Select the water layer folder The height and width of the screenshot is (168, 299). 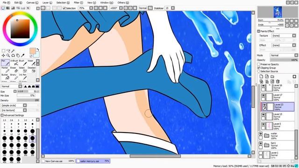pyautogui.click(x=277, y=136)
